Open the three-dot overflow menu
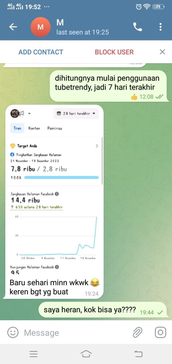172x364 pixels. (160, 27)
